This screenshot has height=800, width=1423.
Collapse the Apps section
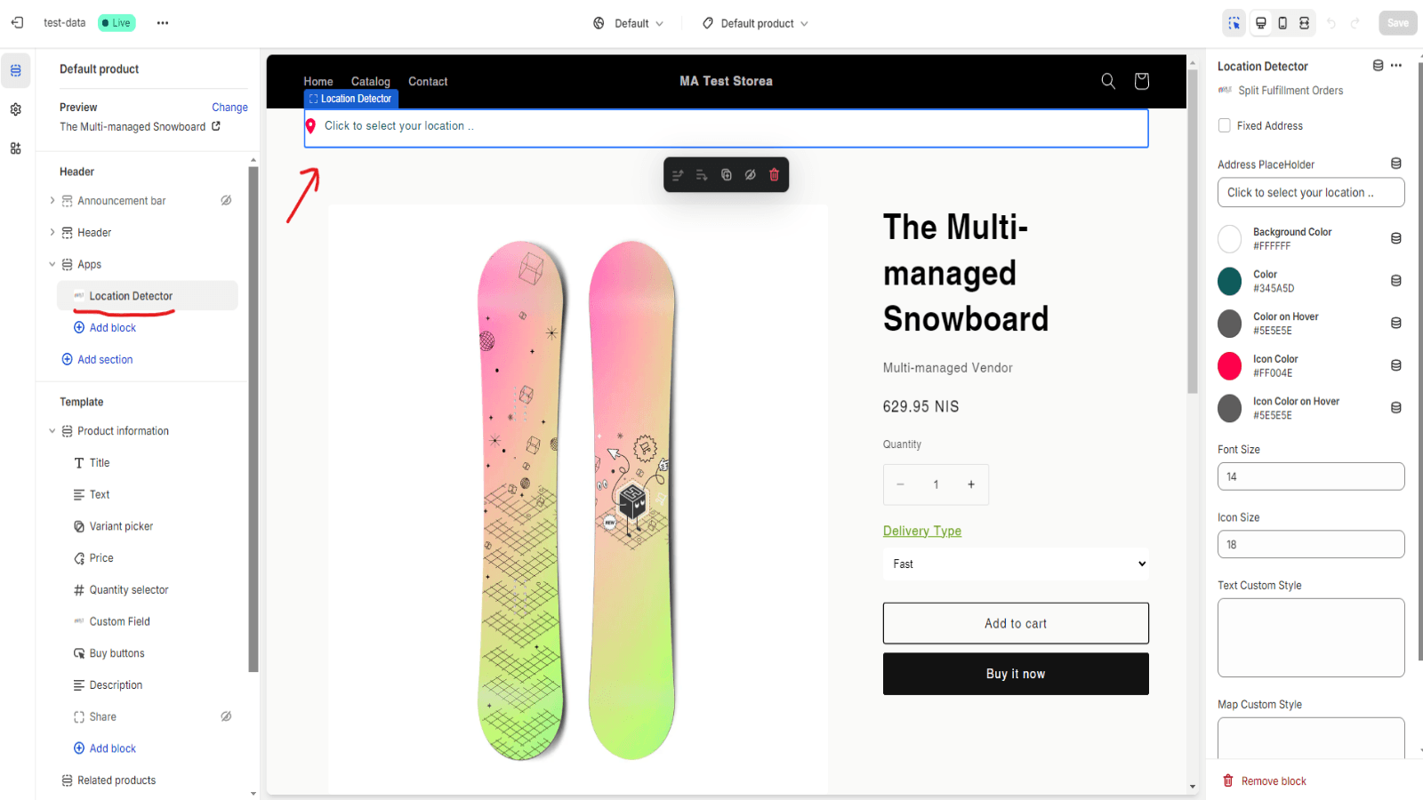pyautogui.click(x=52, y=265)
